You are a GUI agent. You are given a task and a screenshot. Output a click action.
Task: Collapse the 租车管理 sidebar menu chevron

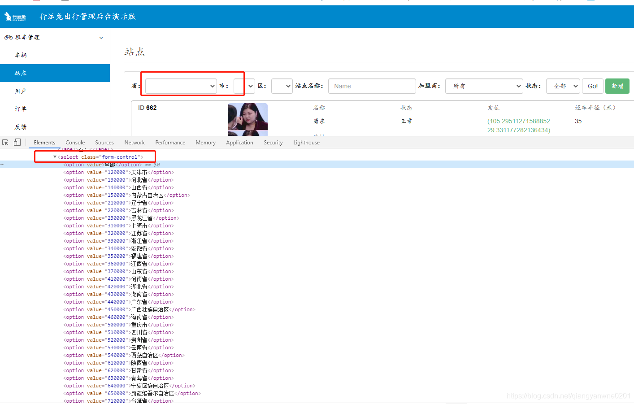coord(101,38)
